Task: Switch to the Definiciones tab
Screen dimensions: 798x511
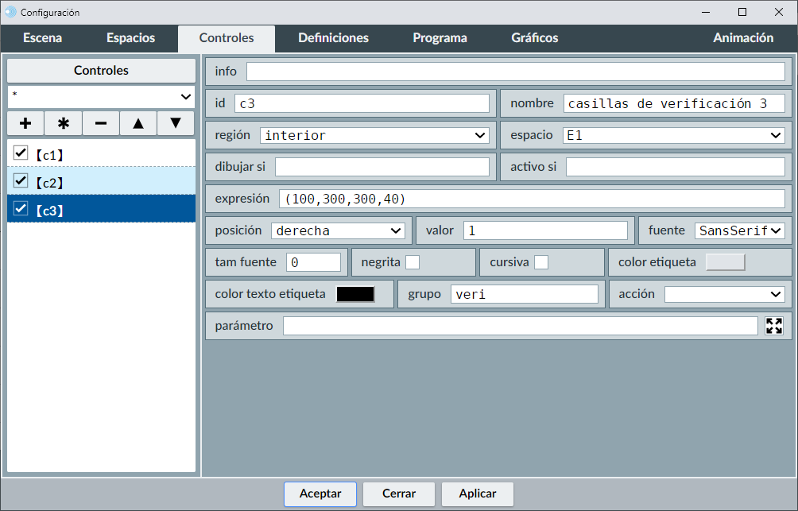Action: coord(333,38)
